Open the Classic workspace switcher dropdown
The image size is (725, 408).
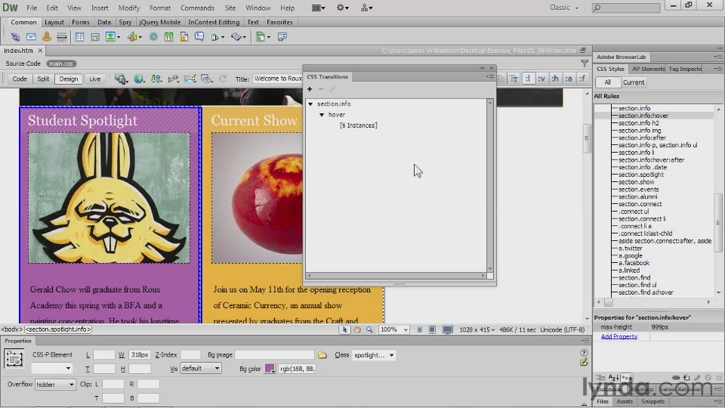coord(563,8)
